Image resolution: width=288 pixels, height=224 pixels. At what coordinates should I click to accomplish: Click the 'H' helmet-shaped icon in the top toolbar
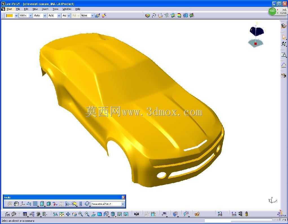[147, 16]
